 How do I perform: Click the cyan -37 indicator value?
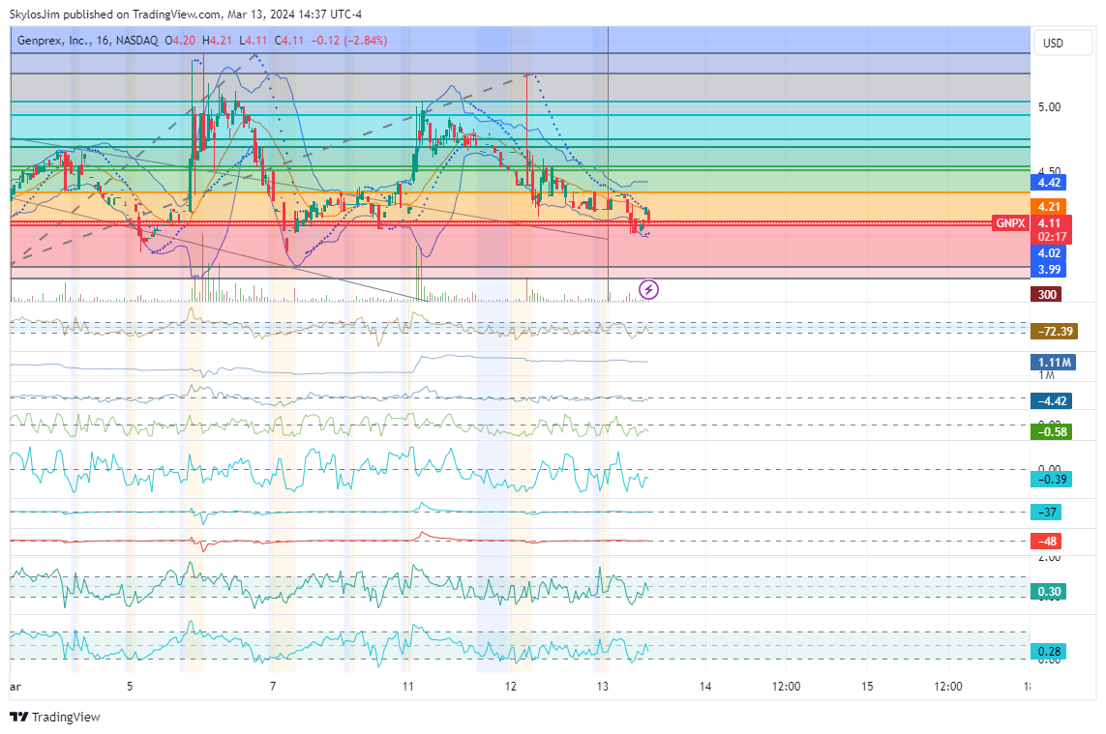pos(1046,512)
